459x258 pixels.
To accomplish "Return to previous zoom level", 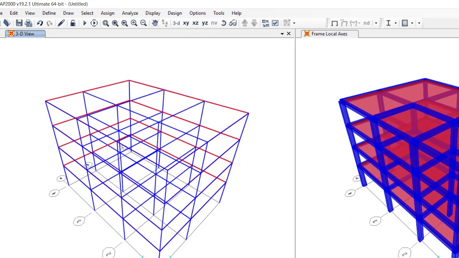I will [124, 23].
